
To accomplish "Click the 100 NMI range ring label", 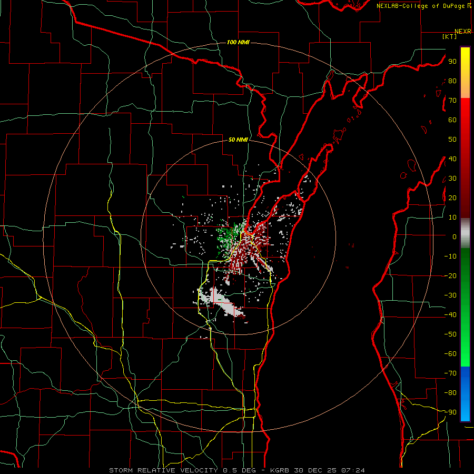I will (x=238, y=42).
